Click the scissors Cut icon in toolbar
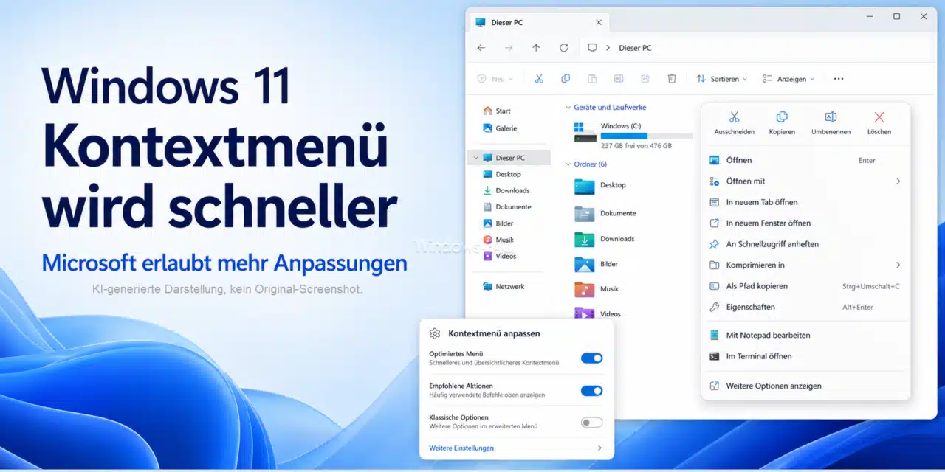945x472 pixels. click(x=539, y=78)
